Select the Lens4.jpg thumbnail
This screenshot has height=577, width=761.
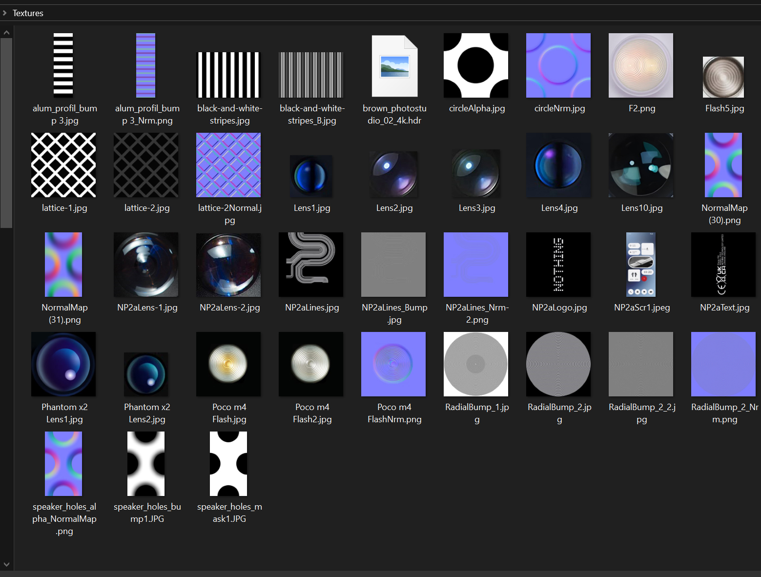click(558, 165)
